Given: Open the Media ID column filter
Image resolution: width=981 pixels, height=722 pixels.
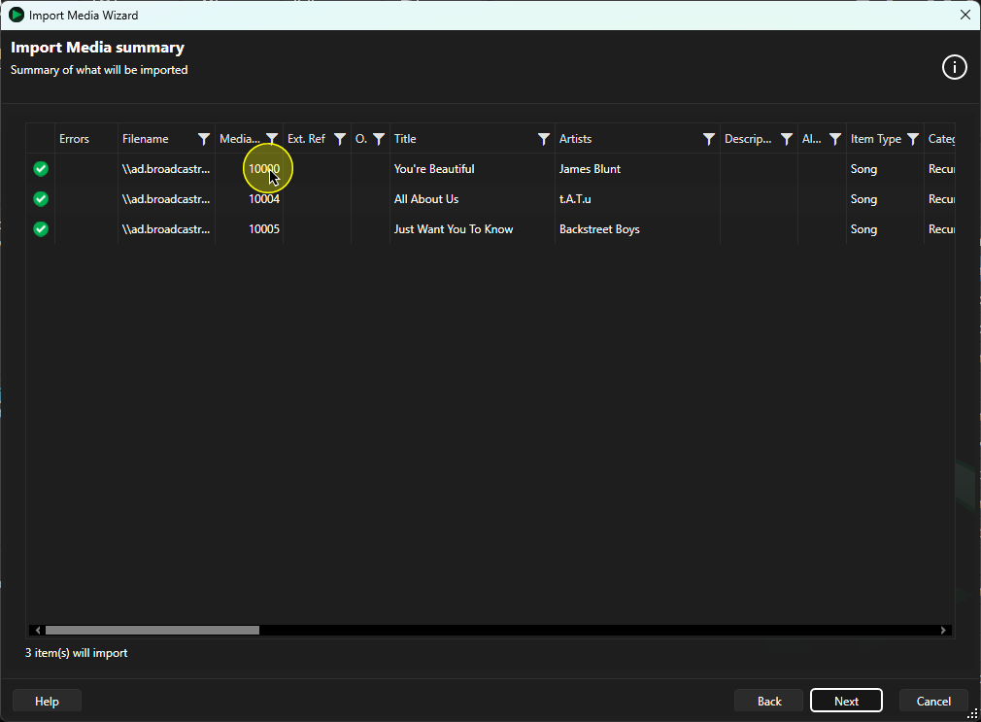Looking at the screenshot, I should pyautogui.click(x=272, y=139).
